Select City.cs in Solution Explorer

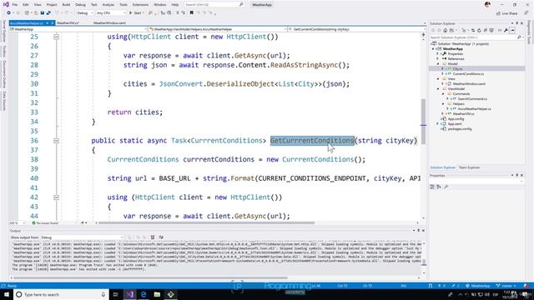[457, 68]
